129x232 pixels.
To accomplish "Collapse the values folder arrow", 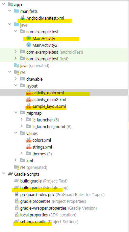I will [x=16, y=133].
